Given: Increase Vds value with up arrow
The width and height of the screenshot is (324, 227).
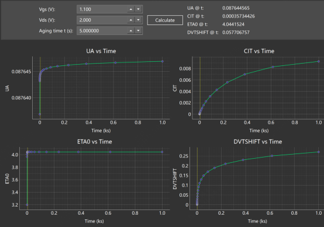Looking at the screenshot, I should pyautogui.click(x=131, y=20).
